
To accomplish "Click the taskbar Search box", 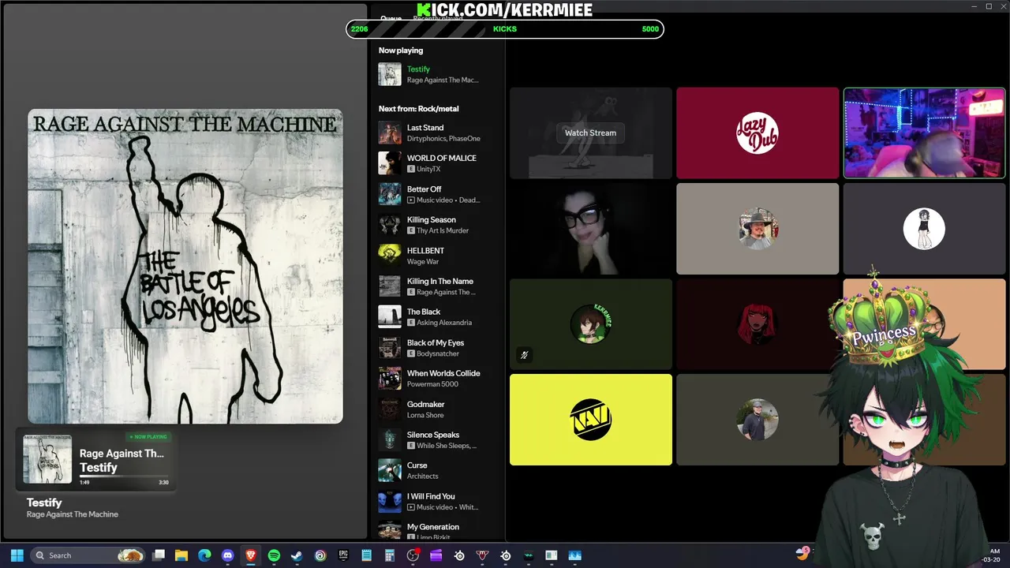I will click(89, 555).
